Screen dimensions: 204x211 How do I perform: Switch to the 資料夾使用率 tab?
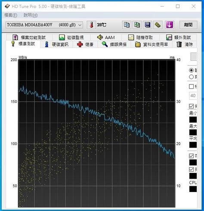151,44
